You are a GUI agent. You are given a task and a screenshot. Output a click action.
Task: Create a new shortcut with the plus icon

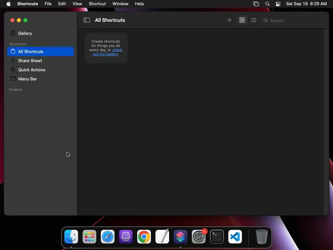click(229, 20)
